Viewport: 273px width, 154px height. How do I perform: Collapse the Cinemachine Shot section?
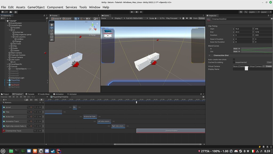[210, 55]
